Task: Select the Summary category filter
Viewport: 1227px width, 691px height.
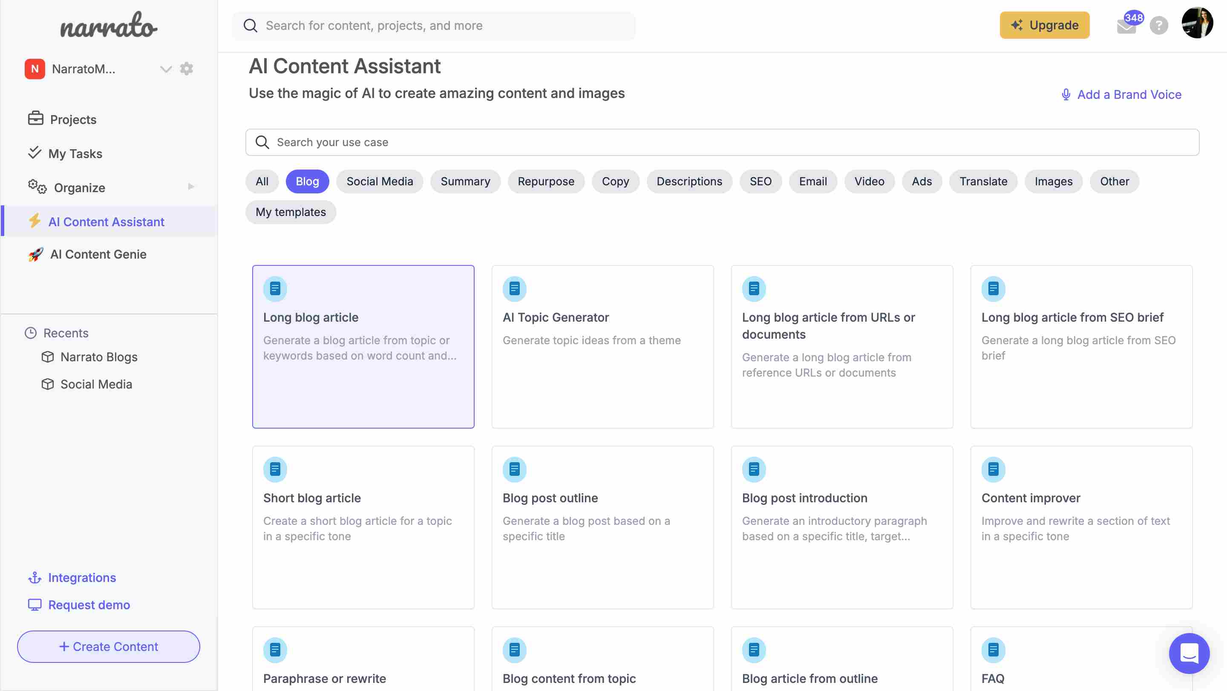Action: pyautogui.click(x=465, y=181)
